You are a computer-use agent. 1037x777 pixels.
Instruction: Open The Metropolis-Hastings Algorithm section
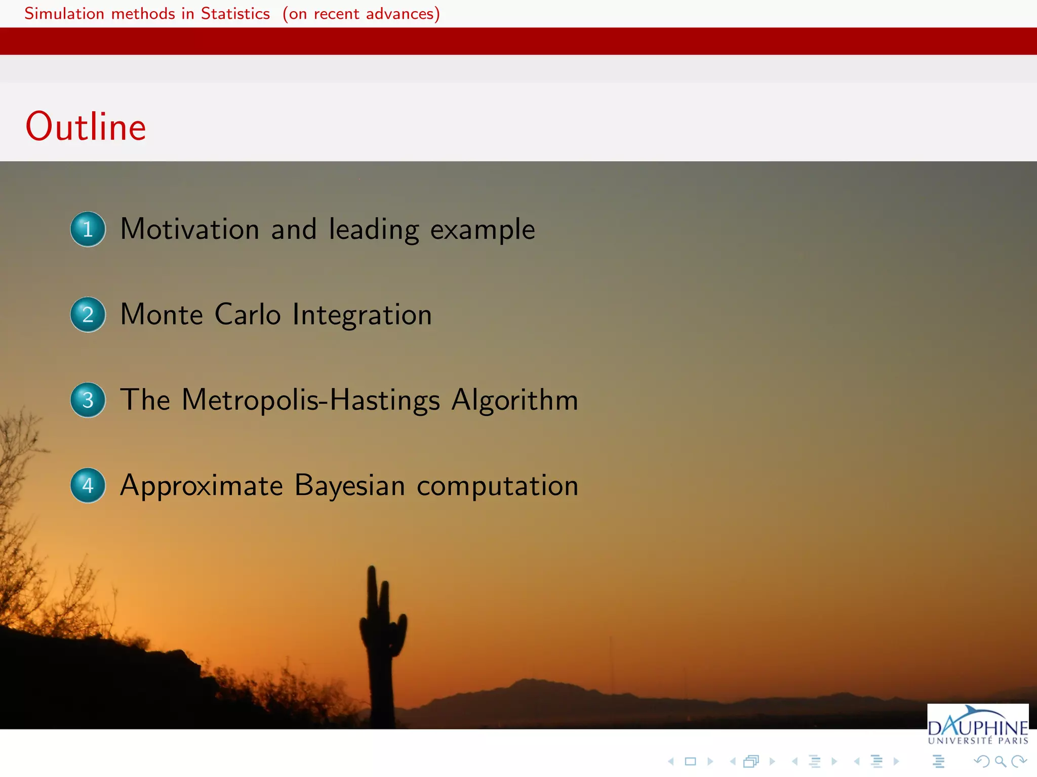(349, 400)
